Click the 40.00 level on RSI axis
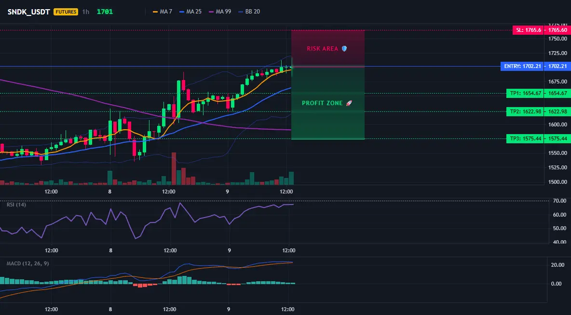 point(559,242)
